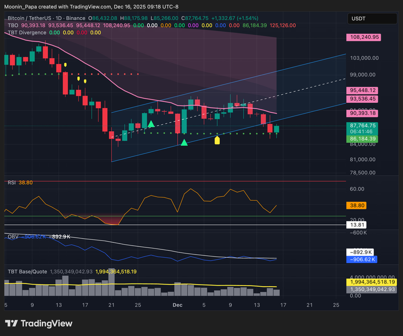Viewport: 403px width, 336px height.
Task: Click the RSI pane legend label
Action: tap(11, 183)
